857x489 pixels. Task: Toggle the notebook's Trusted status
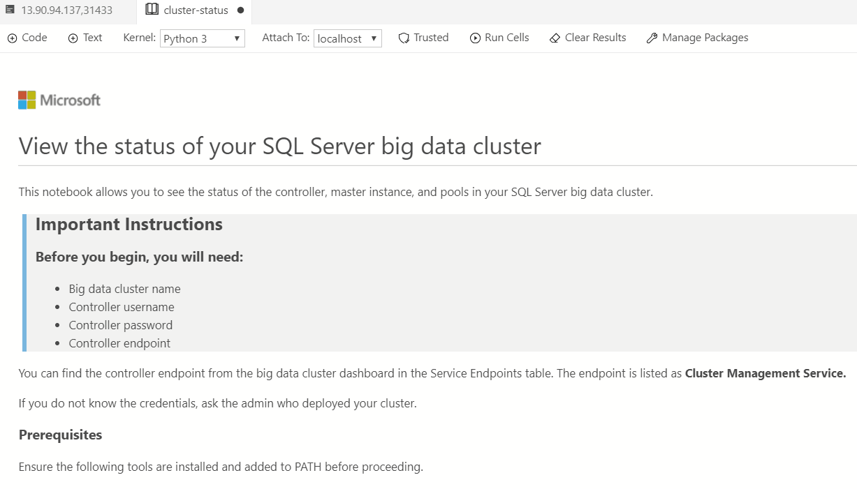(x=423, y=38)
